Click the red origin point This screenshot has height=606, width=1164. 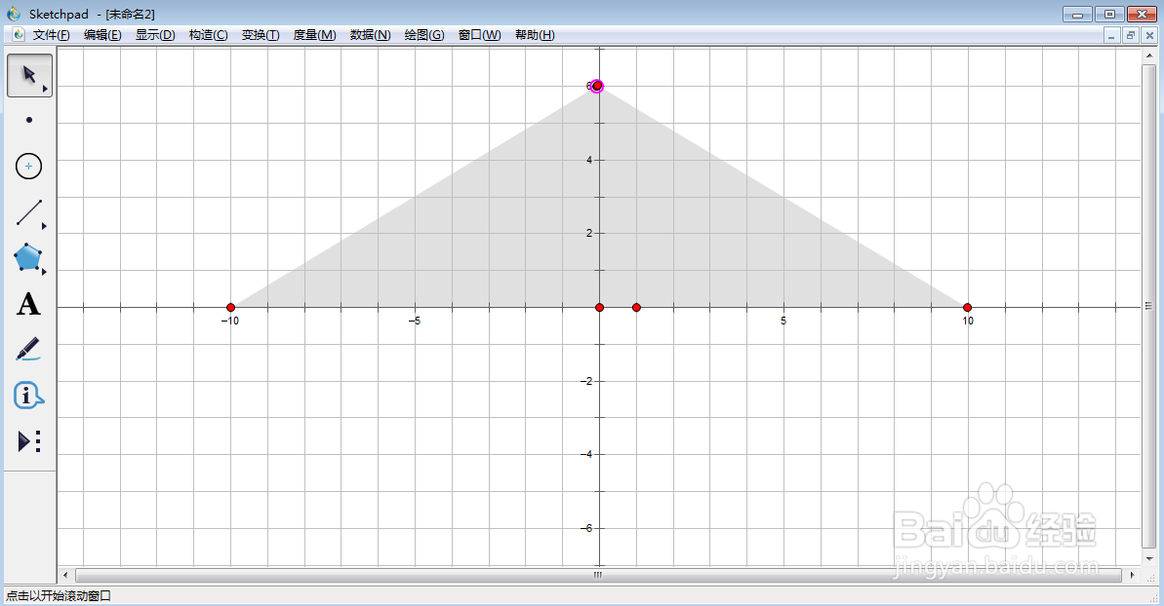[x=600, y=308]
